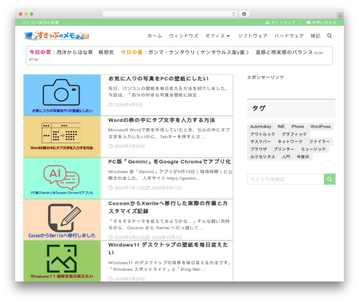The image size is (359, 303).
Task: Open article Wordの表の中にタブ文字を入力する方法
Action: coord(162,120)
